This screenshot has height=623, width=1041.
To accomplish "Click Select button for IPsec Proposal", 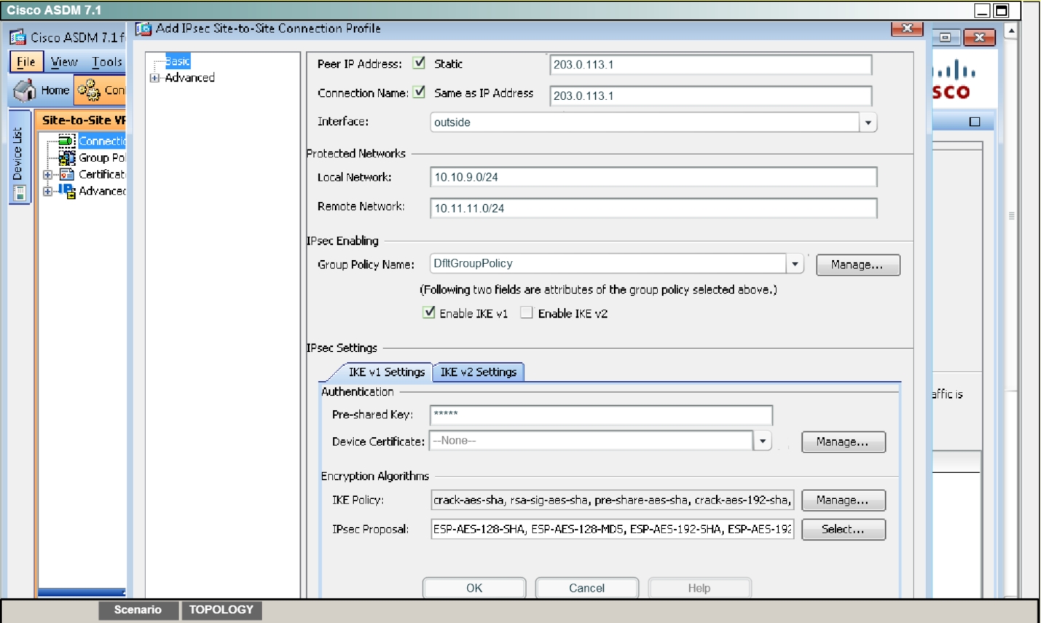I will tap(843, 530).
